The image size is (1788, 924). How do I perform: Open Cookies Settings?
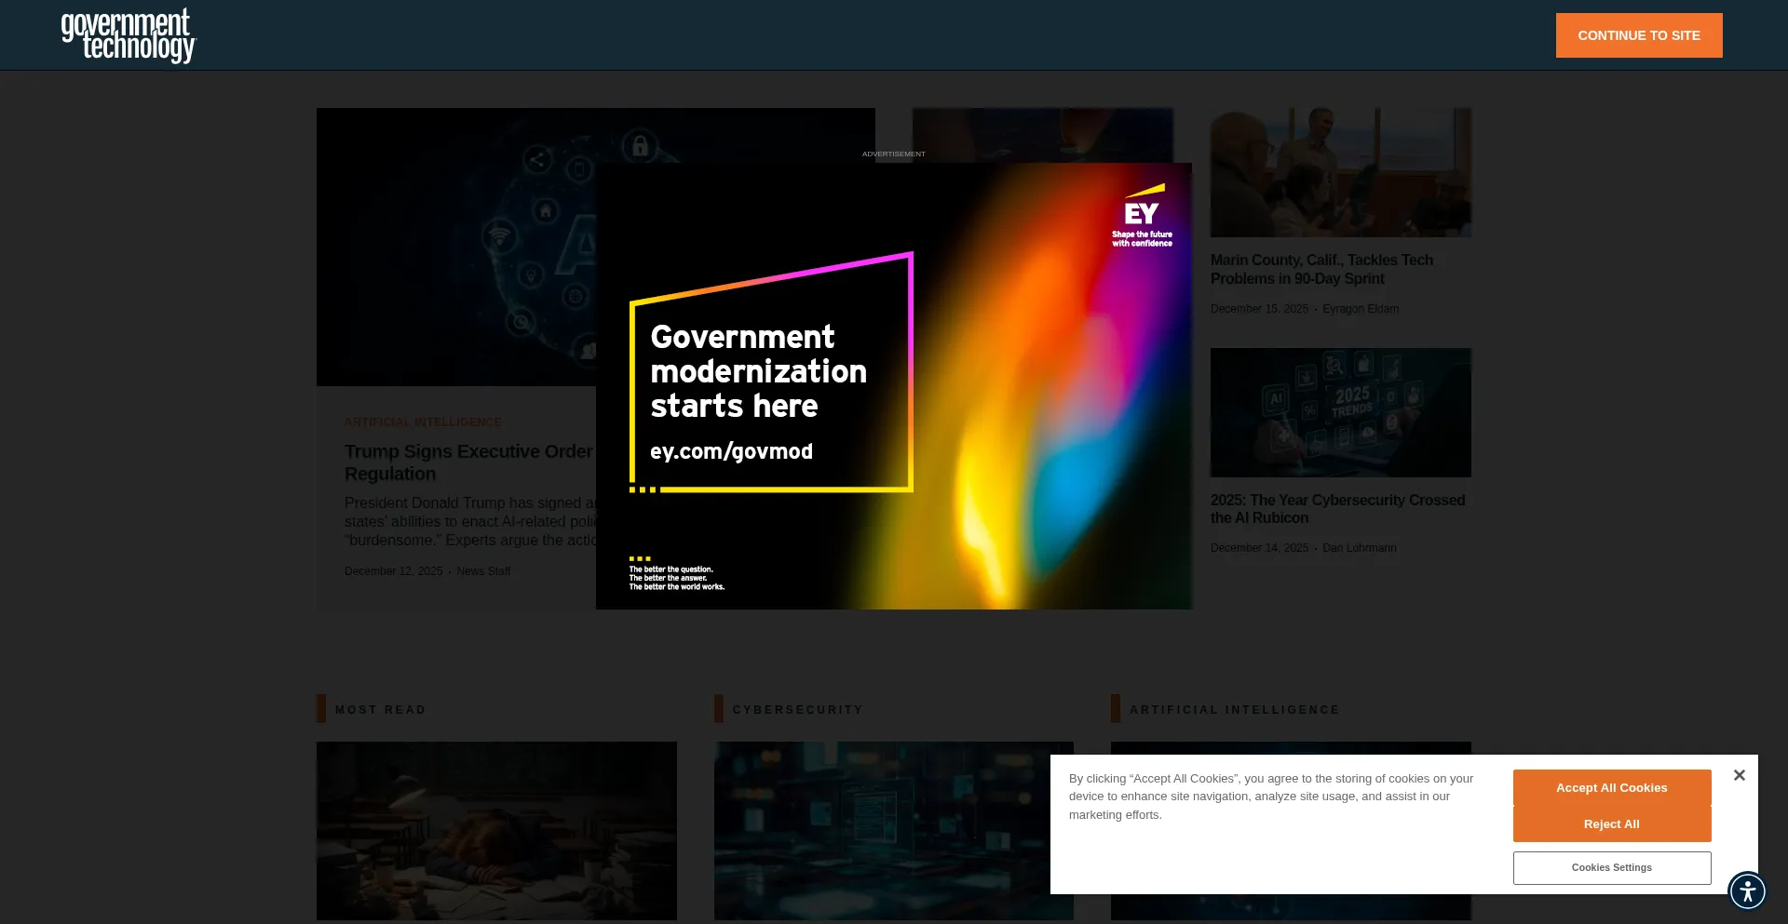[1611, 867]
